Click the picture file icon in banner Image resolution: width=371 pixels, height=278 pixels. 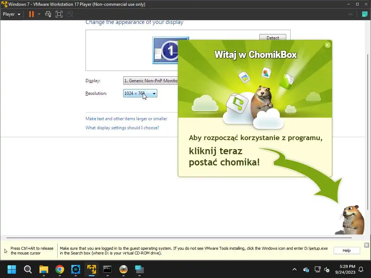(x=245, y=77)
